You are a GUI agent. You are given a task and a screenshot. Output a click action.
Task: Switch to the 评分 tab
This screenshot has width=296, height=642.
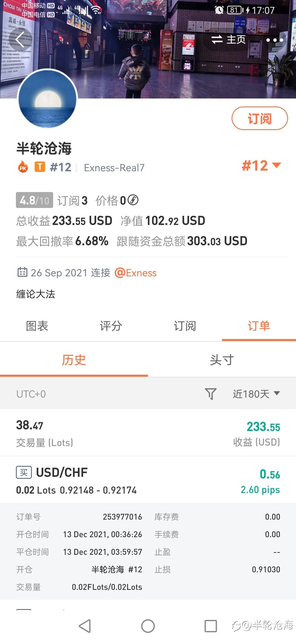click(x=111, y=326)
